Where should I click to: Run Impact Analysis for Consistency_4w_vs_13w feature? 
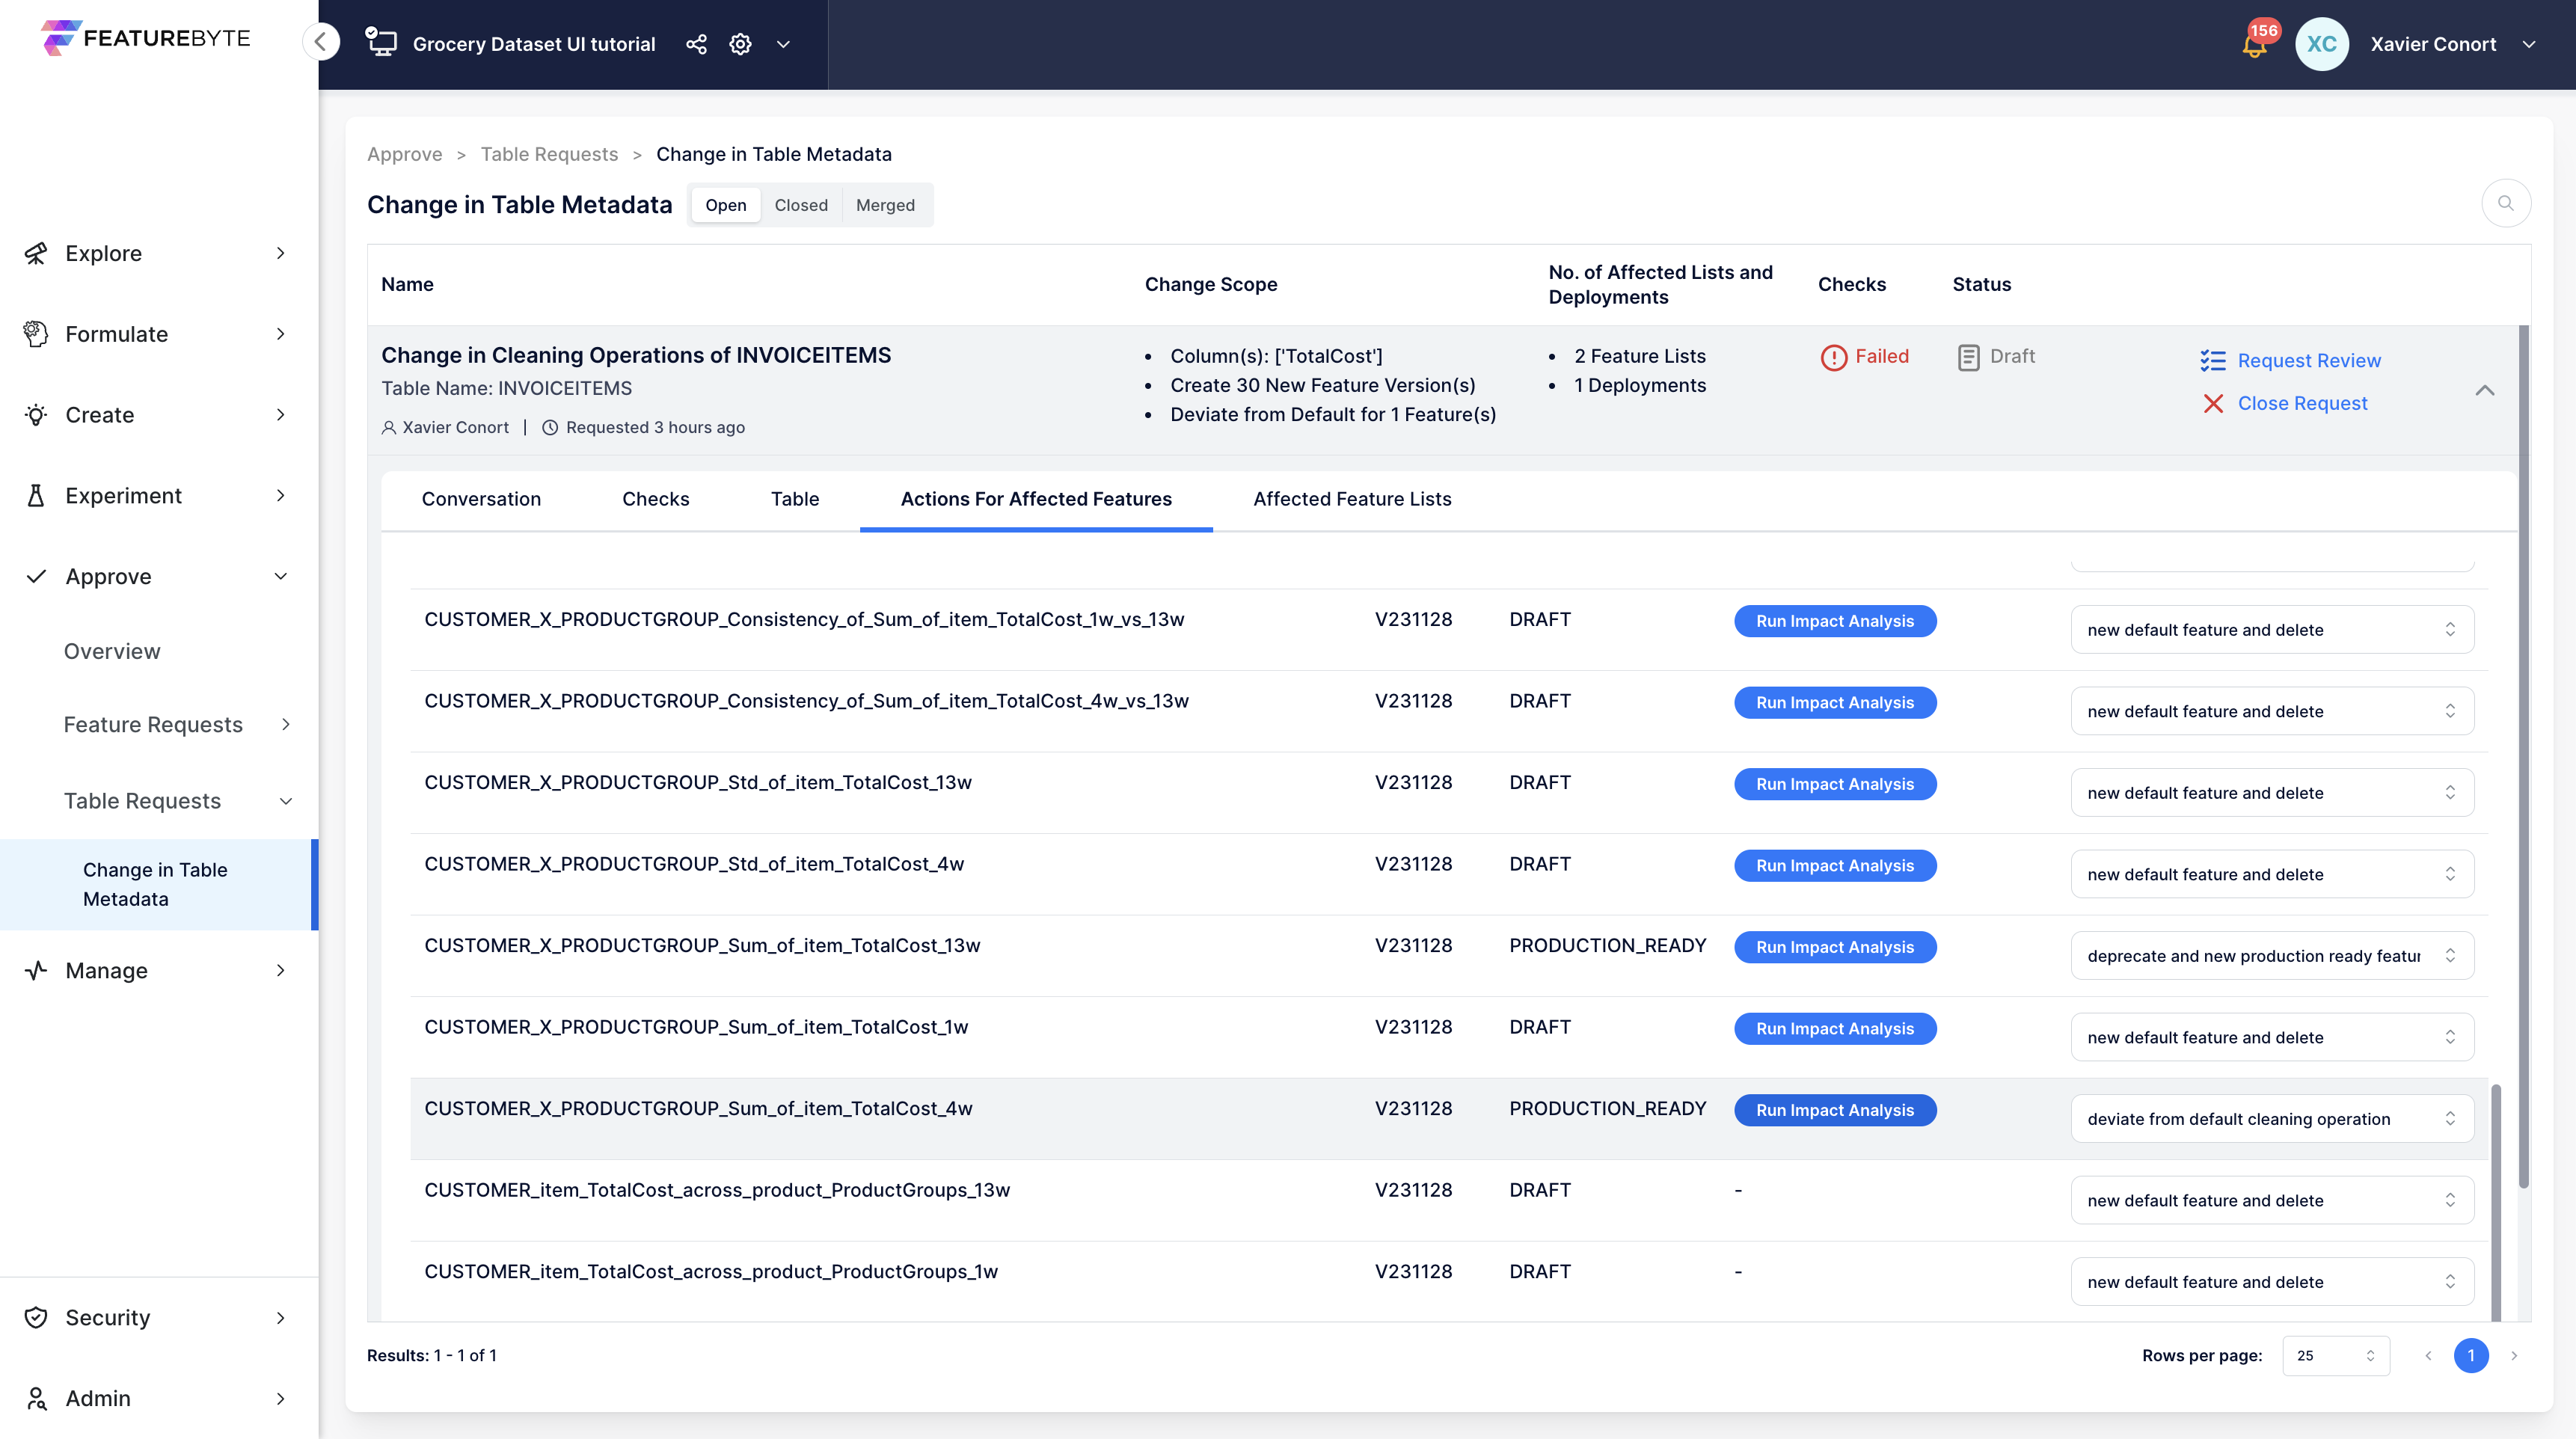click(x=1834, y=702)
